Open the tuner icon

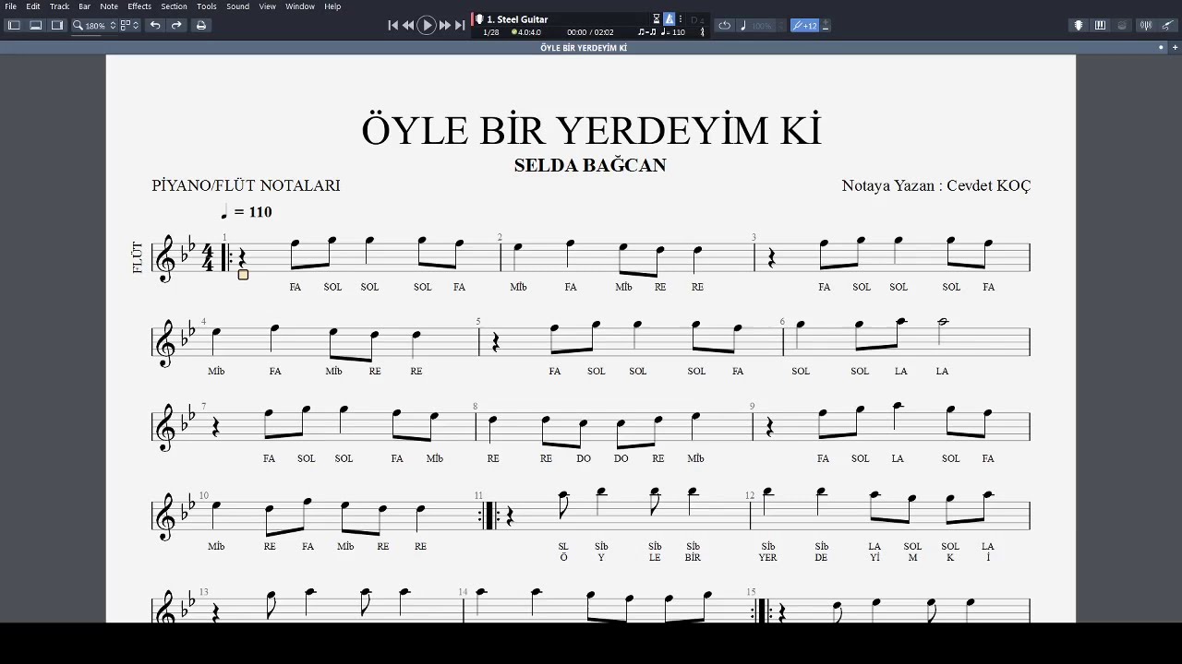pos(1146,26)
